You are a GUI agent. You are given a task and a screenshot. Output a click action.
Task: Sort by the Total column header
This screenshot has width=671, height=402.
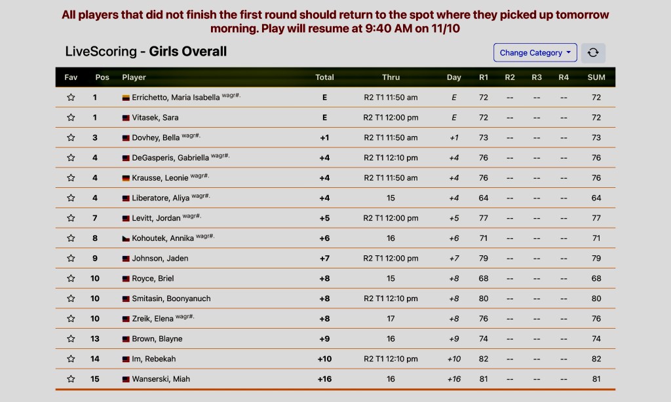pos(324,77)
